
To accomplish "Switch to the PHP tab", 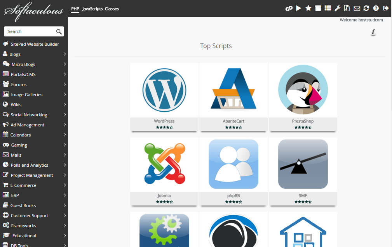I will pyautogui.click(x=75, y=9).
